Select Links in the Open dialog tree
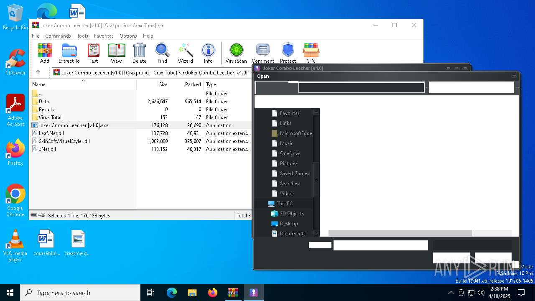The width and height of the screenshot is (535, 301). [285, 123]
